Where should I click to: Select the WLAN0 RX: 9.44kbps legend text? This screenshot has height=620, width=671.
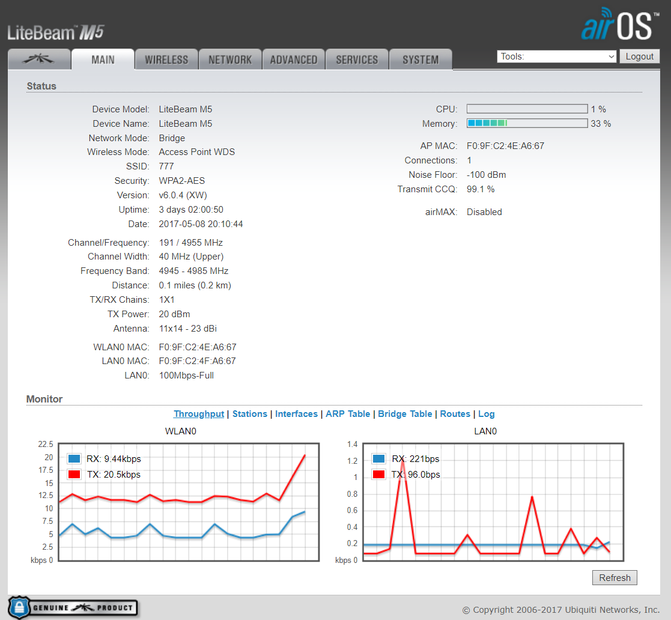coord(114,458)
